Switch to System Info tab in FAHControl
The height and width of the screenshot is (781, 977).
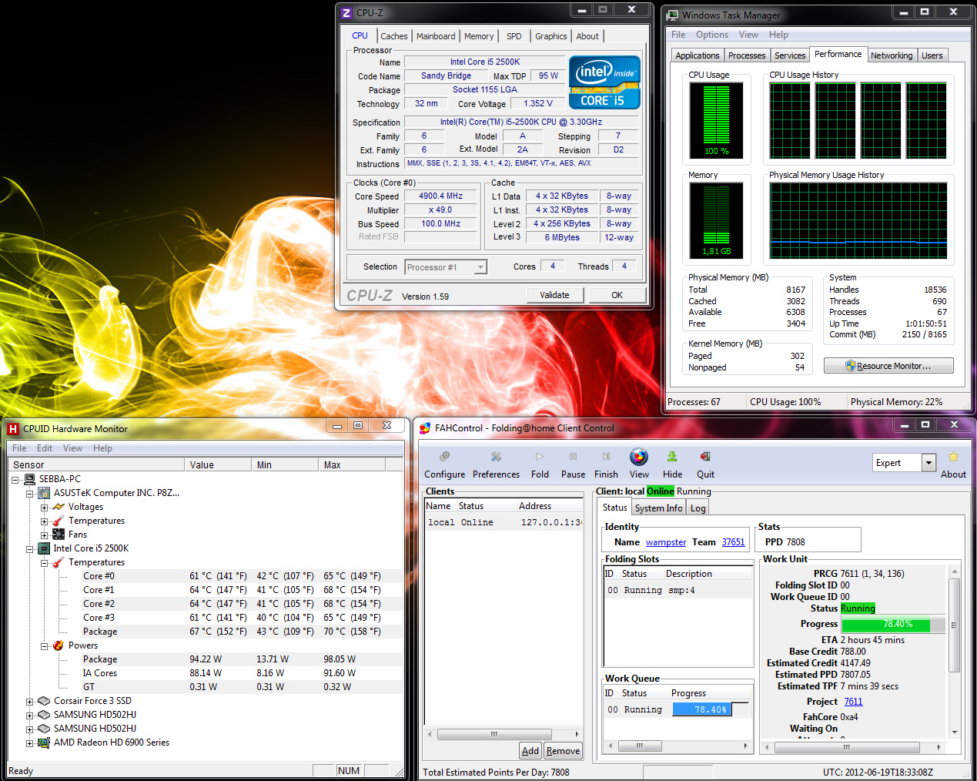click(x=658, y=508)
